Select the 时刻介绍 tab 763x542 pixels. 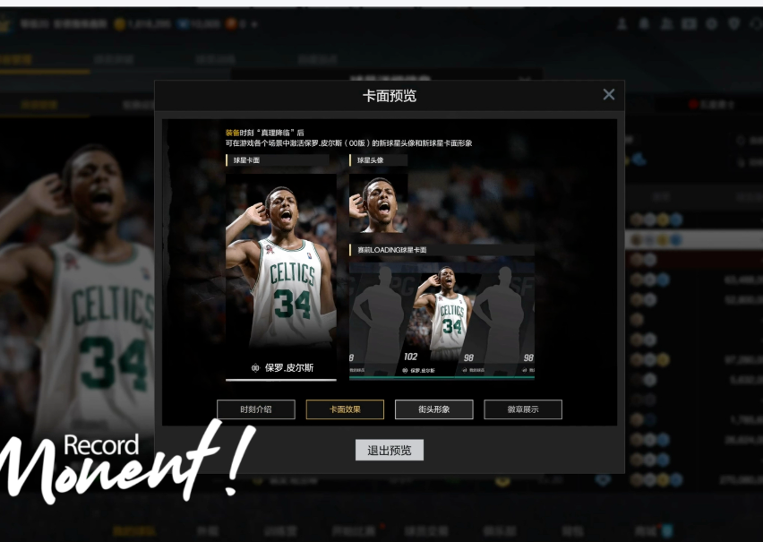click(254, 409)
